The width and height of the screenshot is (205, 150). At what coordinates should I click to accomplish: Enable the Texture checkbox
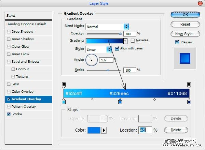(x=13, y=77)
